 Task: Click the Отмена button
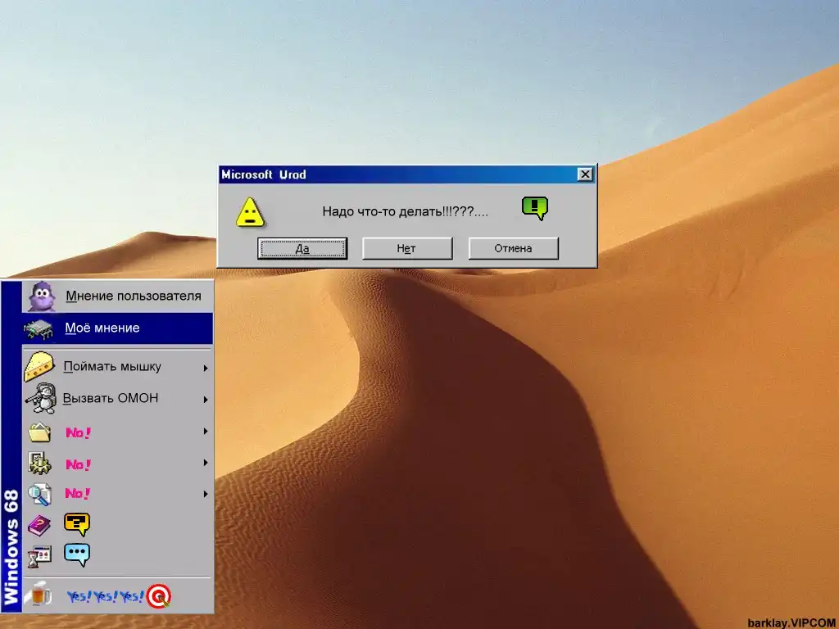pos(513,248)
